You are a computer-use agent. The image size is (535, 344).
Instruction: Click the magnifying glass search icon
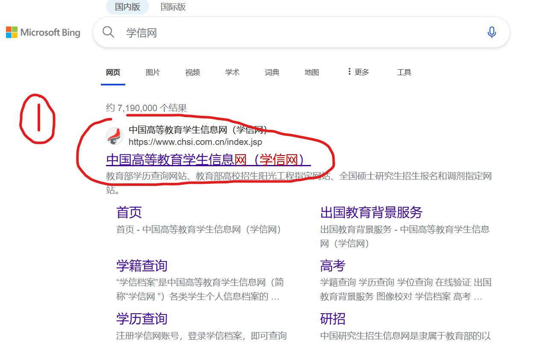(x=108, y=32)
